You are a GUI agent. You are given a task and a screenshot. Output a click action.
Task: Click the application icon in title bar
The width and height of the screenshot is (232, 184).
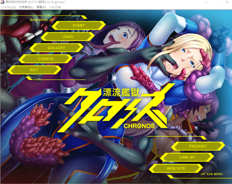point(2,2)
